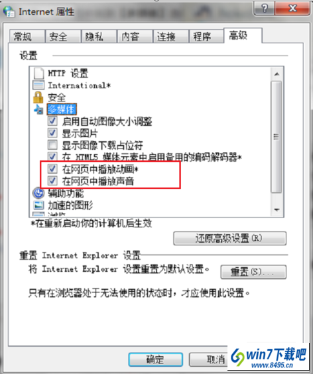Uncheck 显示图片 checkbox
This screenshot has height=374, width=313.
tap(52, 133)
